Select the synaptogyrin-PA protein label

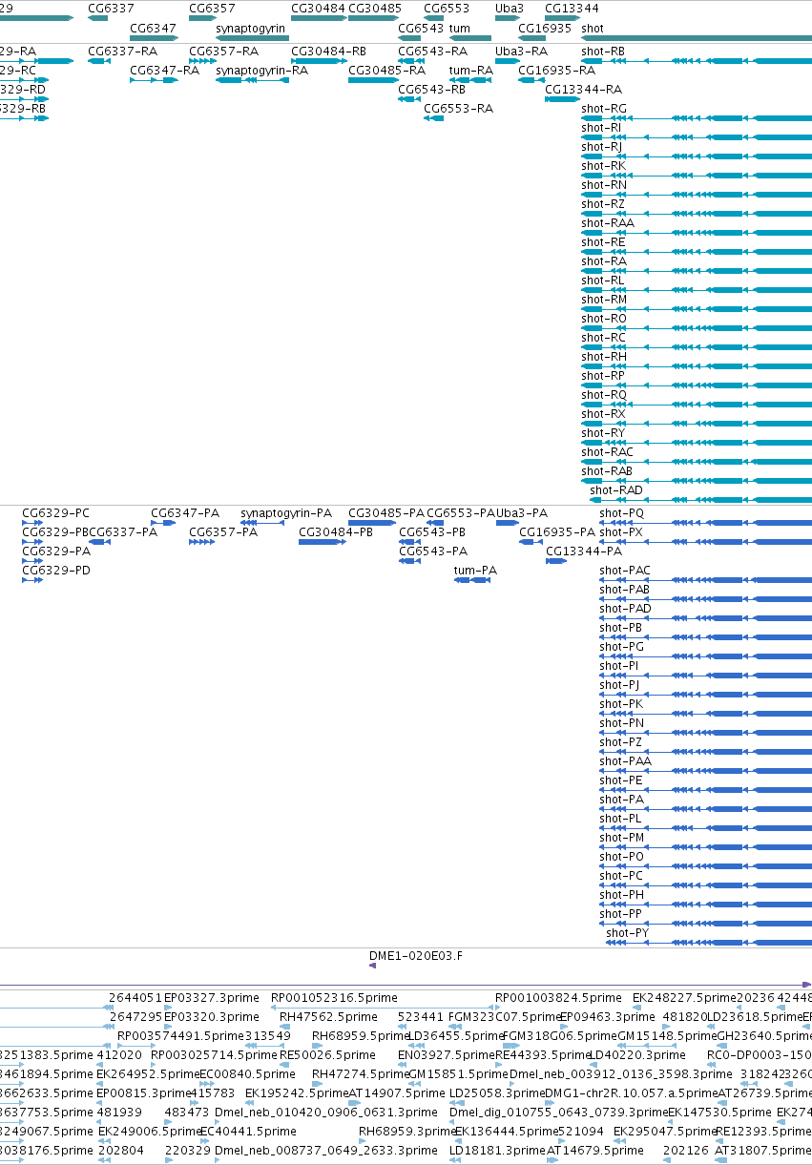coord(286,513)
